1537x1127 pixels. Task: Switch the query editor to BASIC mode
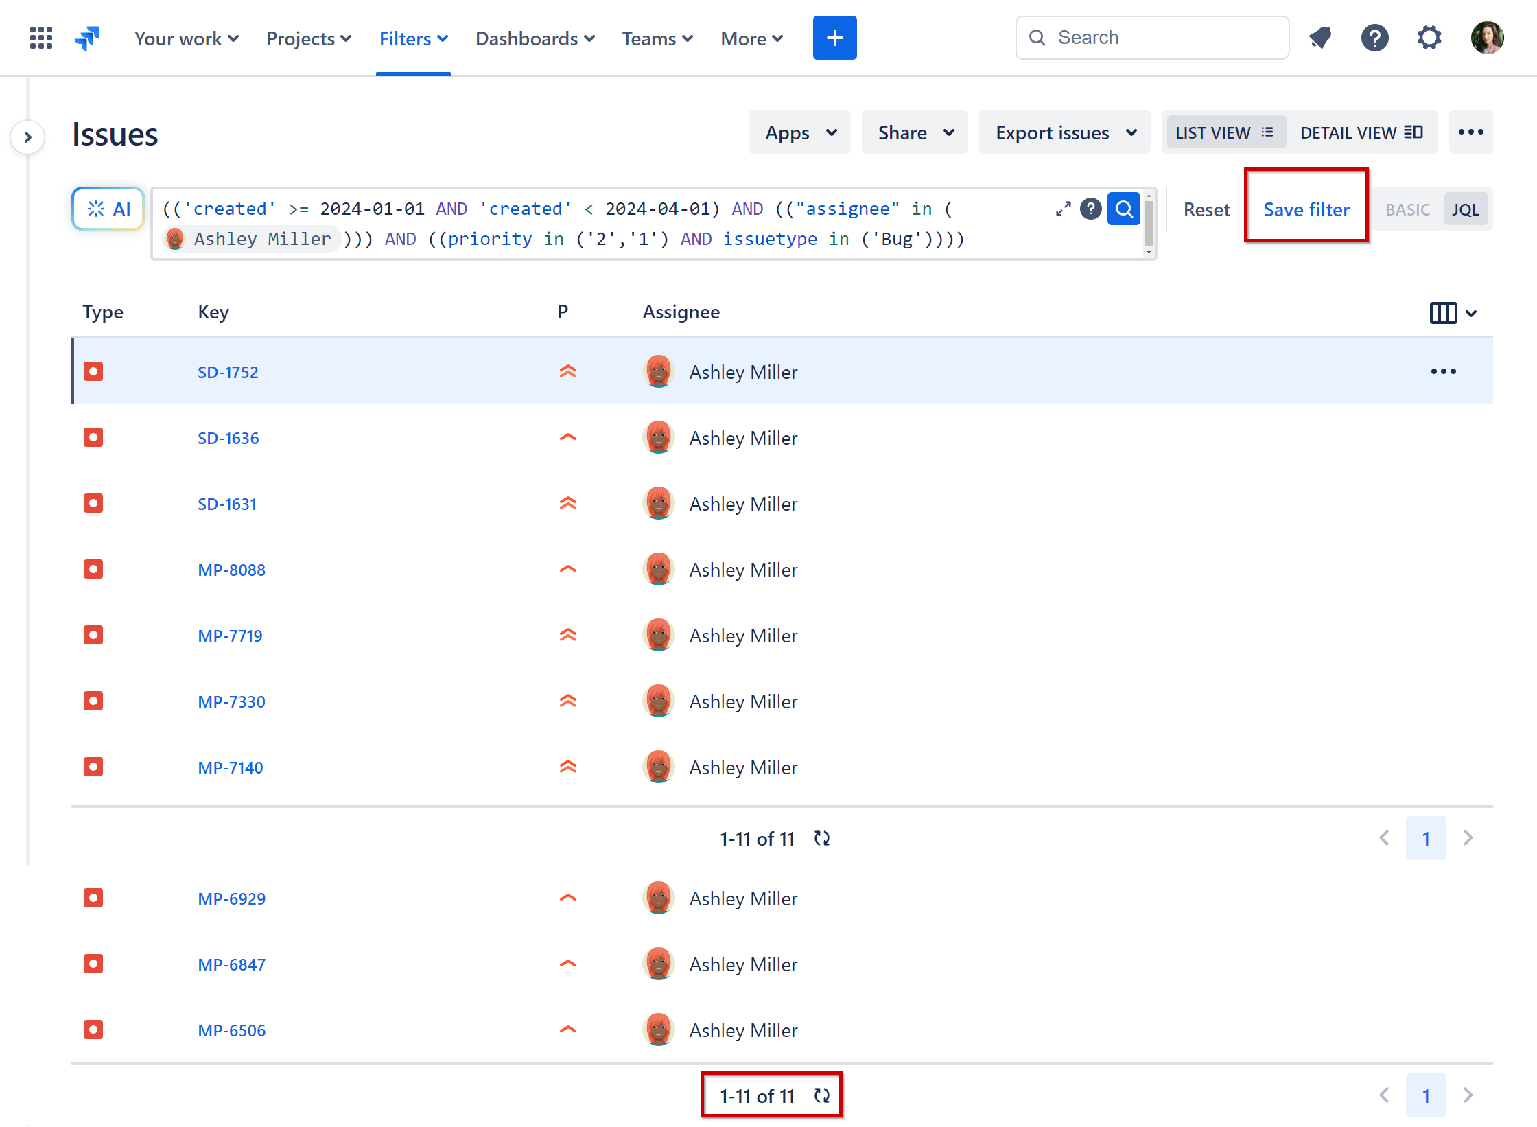click(x=1407, y=209)
